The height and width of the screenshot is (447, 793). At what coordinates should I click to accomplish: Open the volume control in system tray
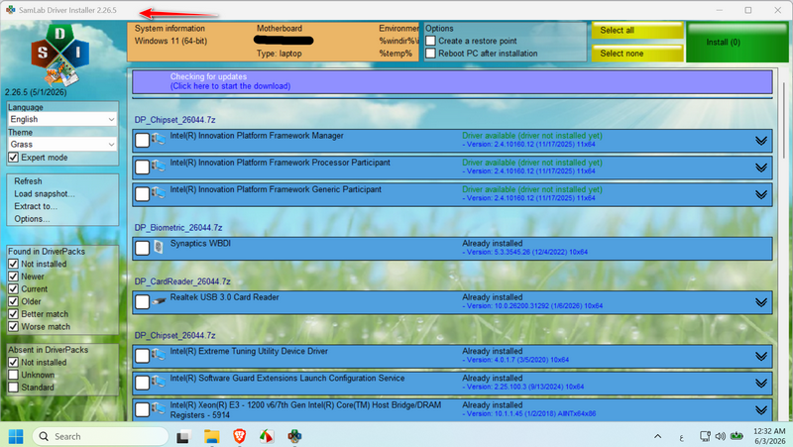(721, 436)
